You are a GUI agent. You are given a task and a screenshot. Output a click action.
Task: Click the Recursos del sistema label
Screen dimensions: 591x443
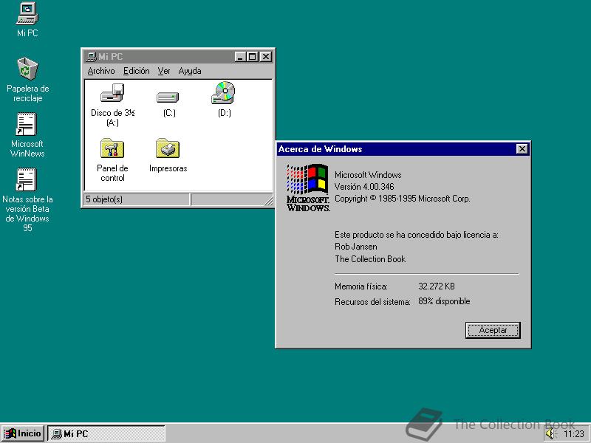click(372, 302)
